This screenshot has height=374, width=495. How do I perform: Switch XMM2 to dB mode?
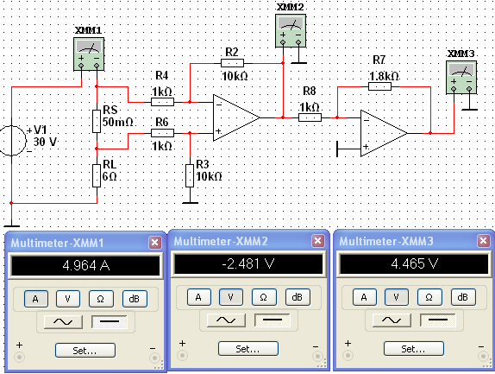click(x=298, y=297)
